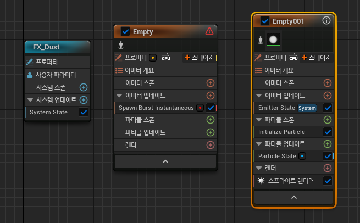Toggle the Particle State checkbox
The image size is (360, 223).
(328, 156)
